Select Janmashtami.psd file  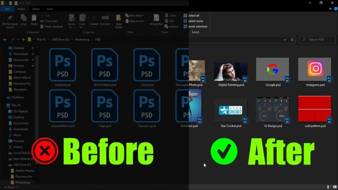pyautogui.click(x=63, y=108)
